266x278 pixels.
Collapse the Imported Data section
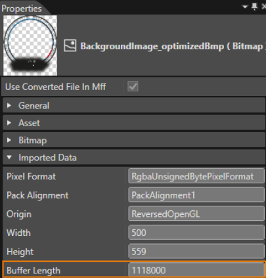[x=134, y=157]
